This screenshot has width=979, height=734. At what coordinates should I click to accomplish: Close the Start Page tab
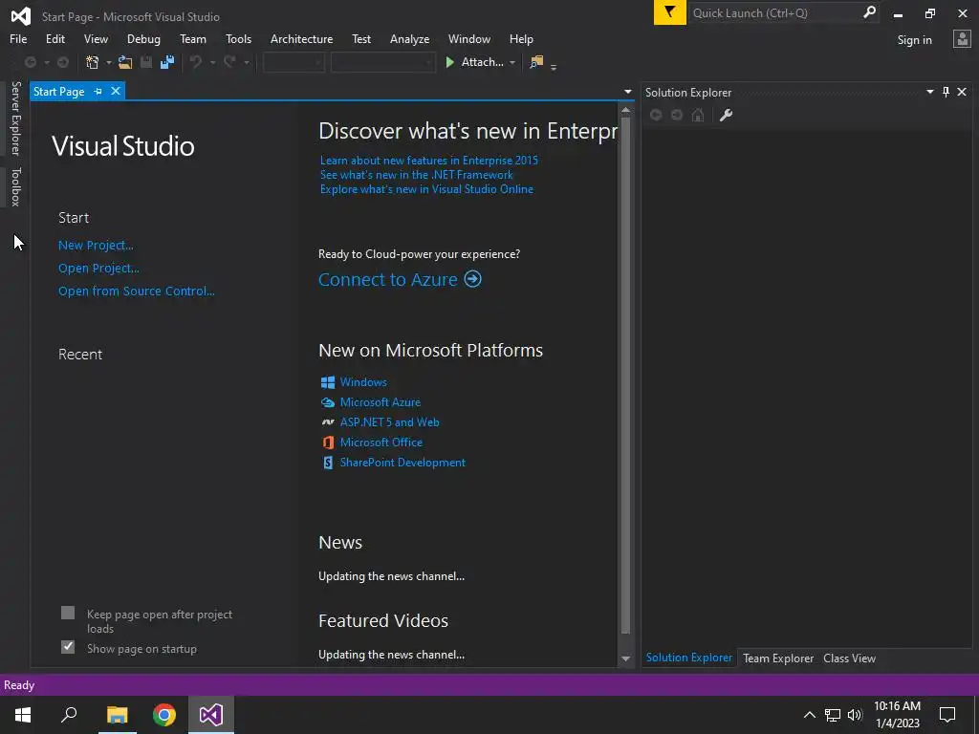[x=116, y=91]
